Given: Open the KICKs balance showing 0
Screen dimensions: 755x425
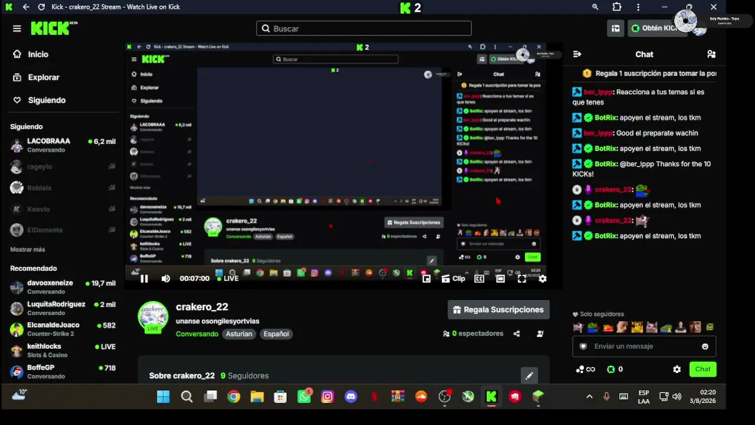Looking at the screenshot, I should coord(615,370).
